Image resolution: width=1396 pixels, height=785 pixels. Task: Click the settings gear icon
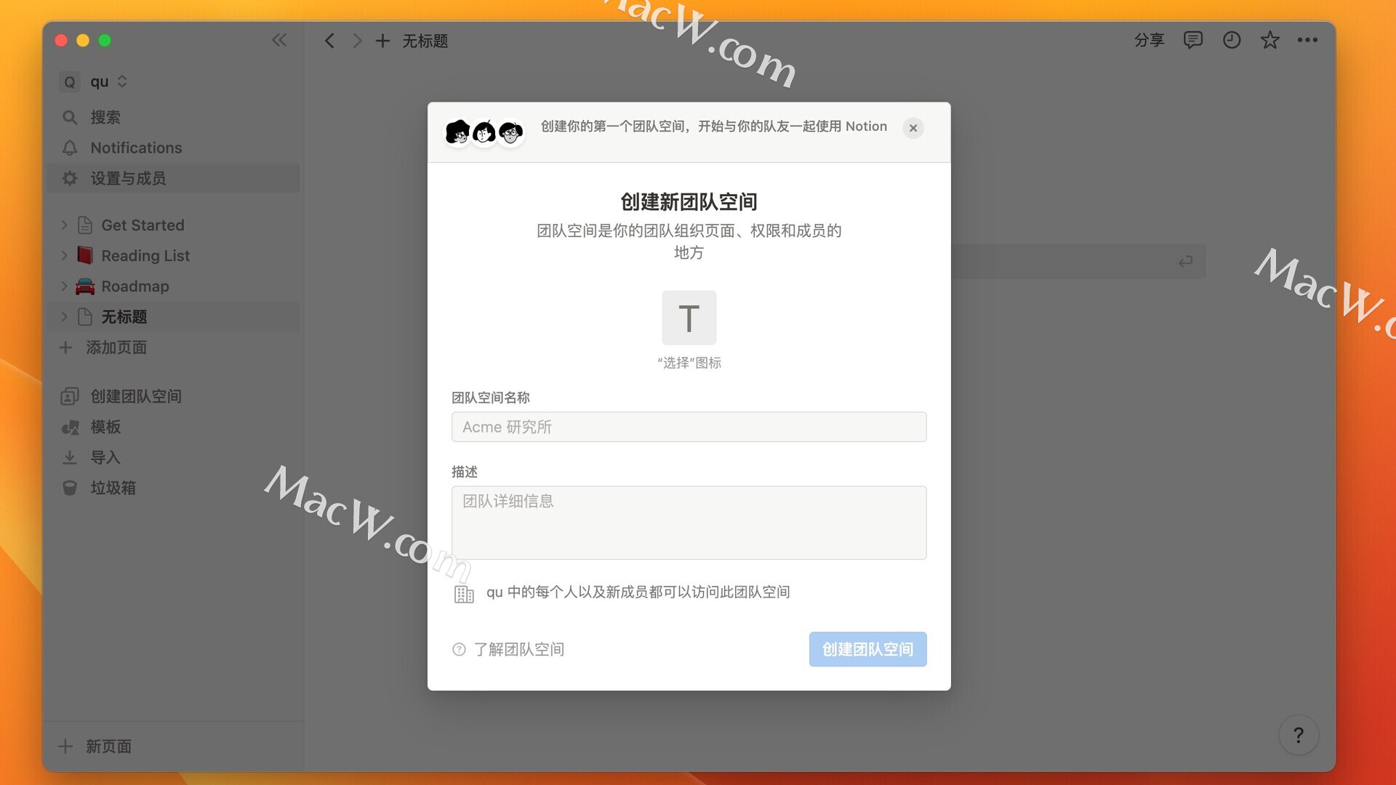70,178
